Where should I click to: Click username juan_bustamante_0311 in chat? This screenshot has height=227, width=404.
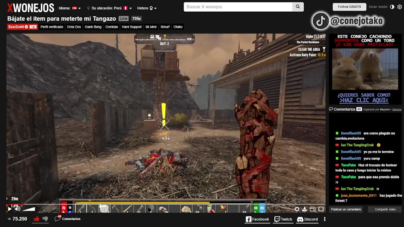pos(359,195)
